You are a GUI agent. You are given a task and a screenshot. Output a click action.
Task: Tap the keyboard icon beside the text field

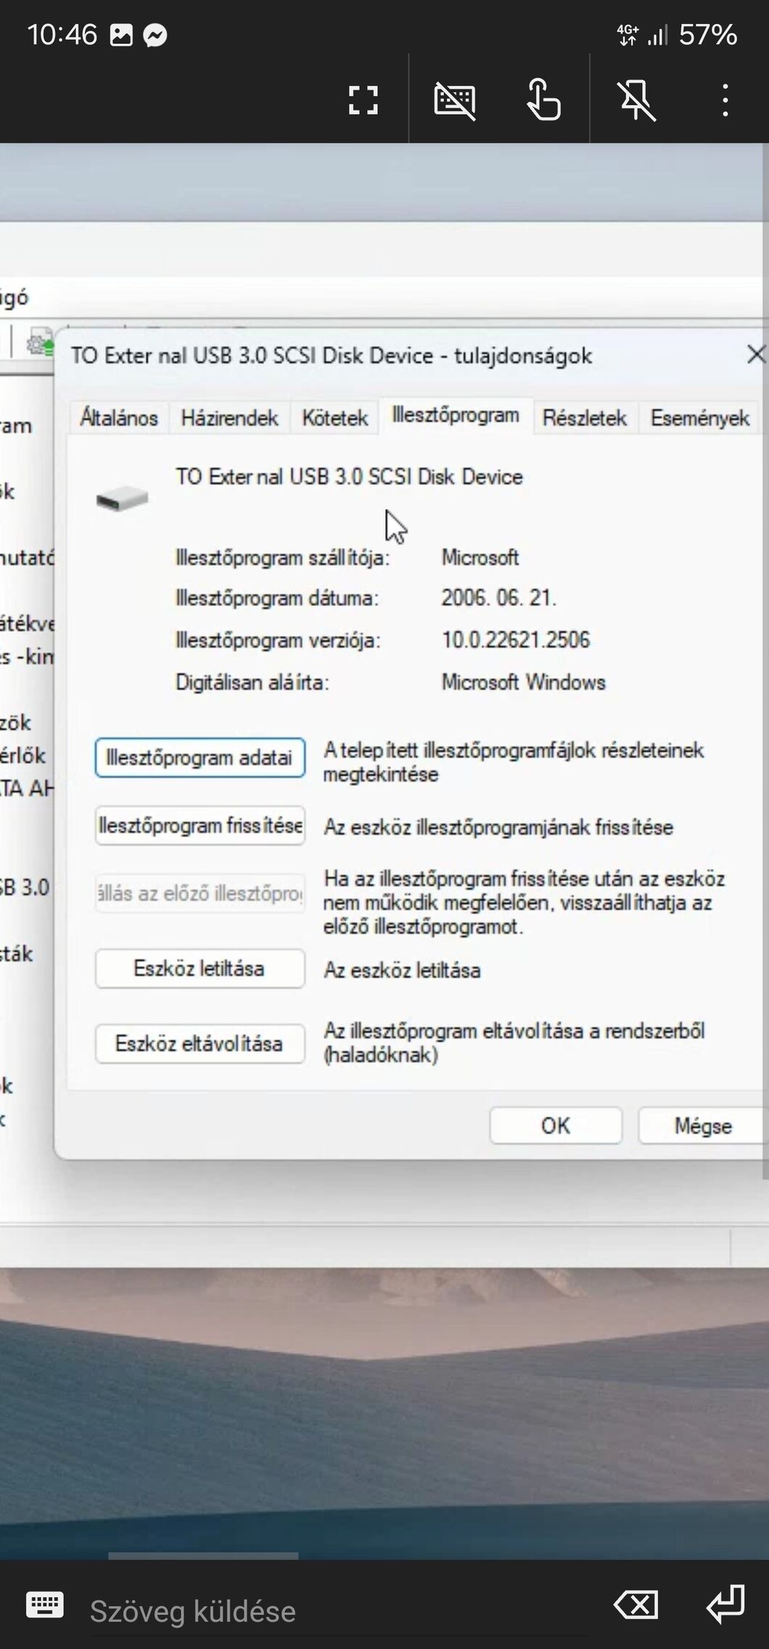click(x=45, y=1605)
